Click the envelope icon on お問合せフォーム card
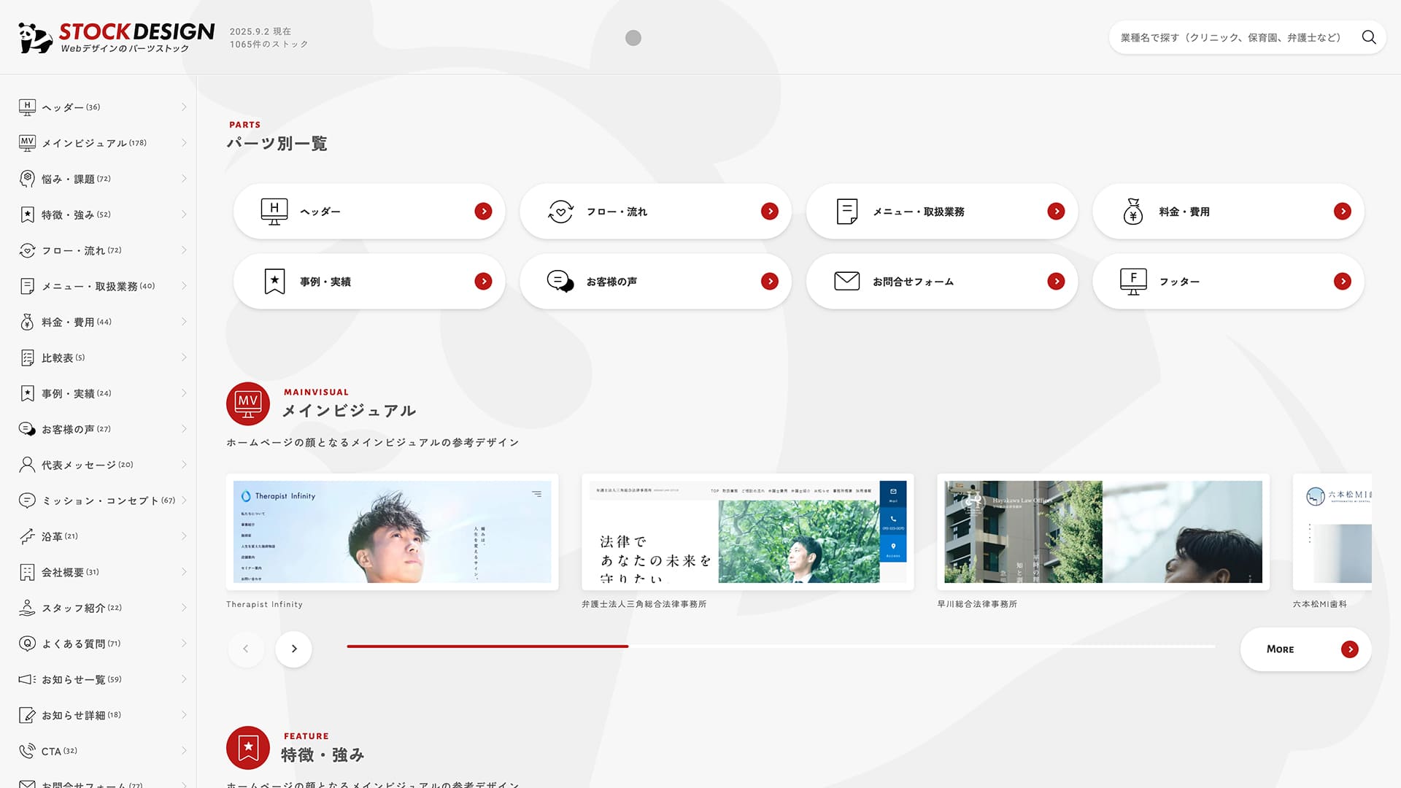The image size is (1401, 788). point(846,281)
